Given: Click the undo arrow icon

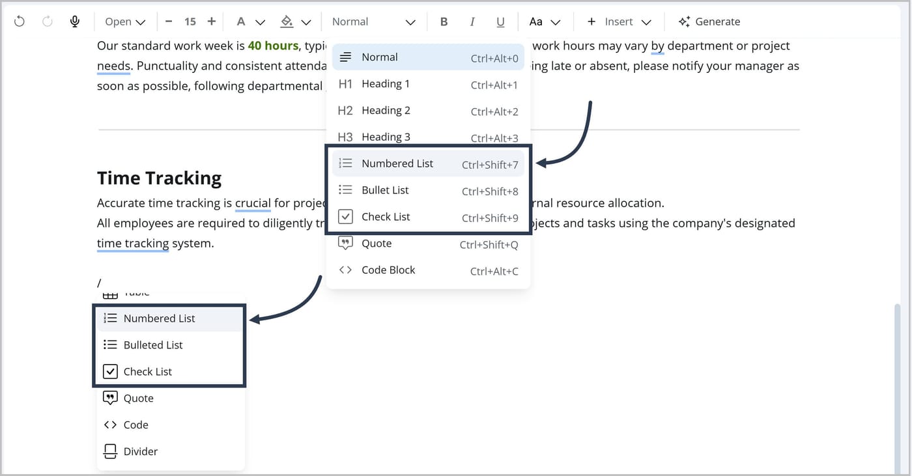Looking at the screenshot, I should click(20, 21).
